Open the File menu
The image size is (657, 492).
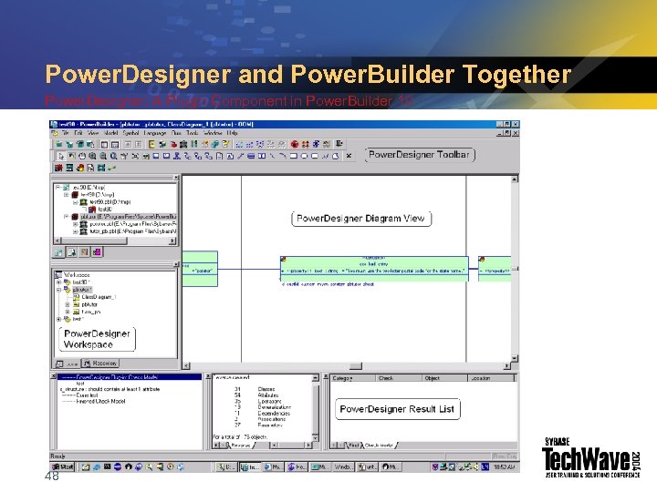coord(66,133)
